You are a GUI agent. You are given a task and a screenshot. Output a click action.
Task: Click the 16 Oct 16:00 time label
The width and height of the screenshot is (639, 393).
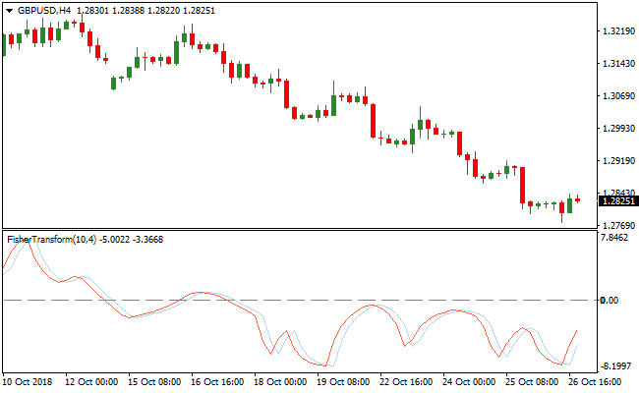(220, 381)
